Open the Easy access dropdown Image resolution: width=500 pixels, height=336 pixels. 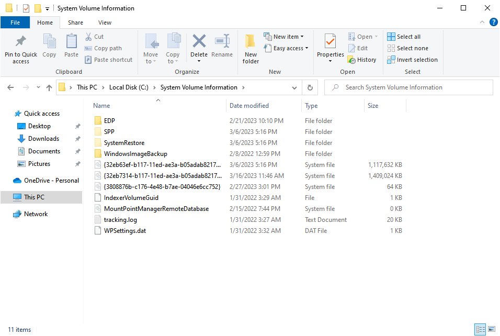pyautogui.click(x=286, y=48)
